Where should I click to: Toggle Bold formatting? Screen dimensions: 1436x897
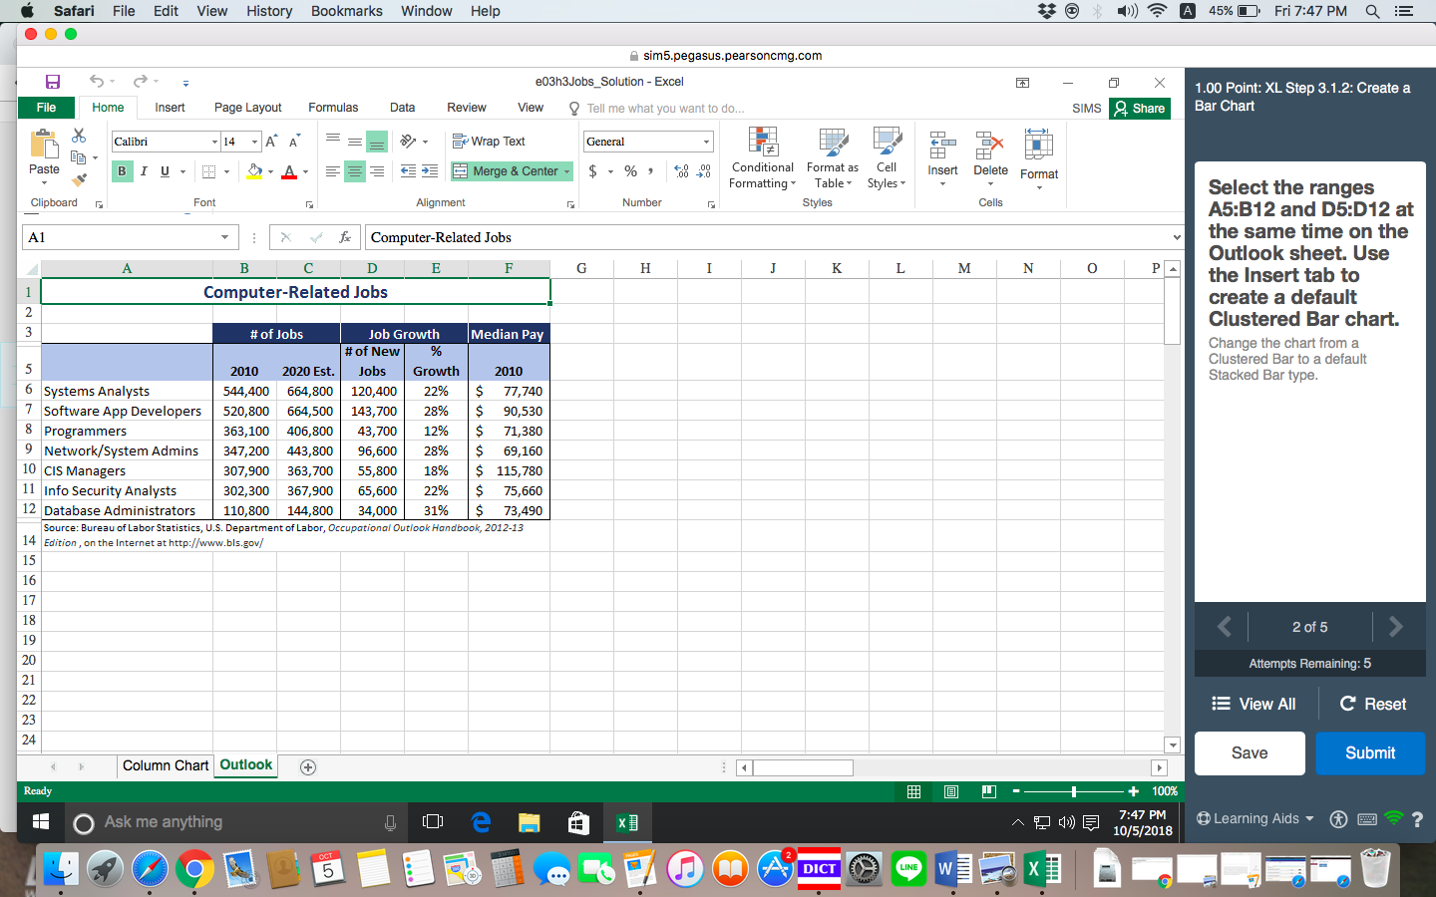tap(122, 171)
